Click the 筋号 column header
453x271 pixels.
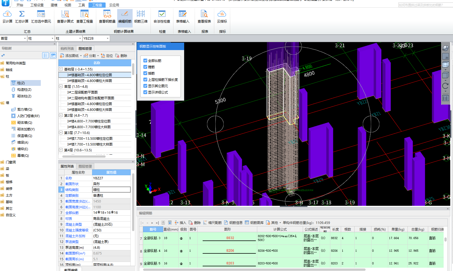pyautogui.click(x=153, y=229)
